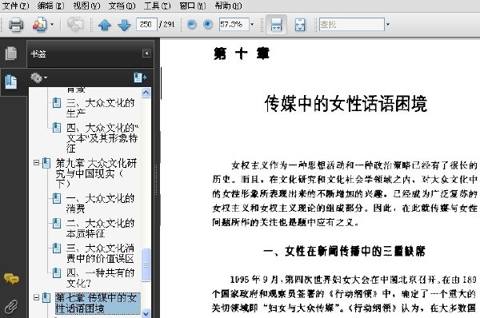Zoom in with the plus button
Screen dimensions: 480x318
pos(208,25)
